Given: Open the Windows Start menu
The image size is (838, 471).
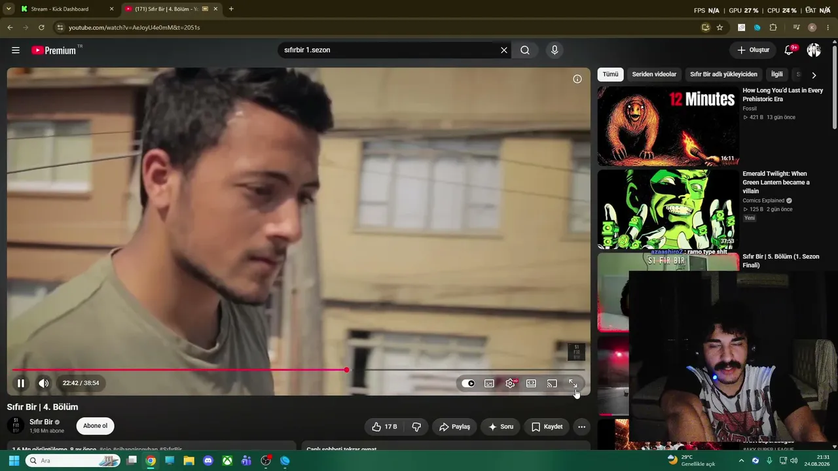Looking at the screenshot, I should pyautogui.click(x=14, y=461).
